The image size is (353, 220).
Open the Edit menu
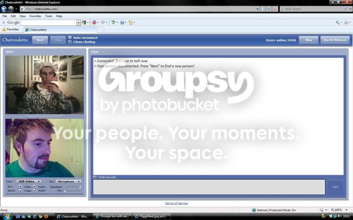coord(13,16)
